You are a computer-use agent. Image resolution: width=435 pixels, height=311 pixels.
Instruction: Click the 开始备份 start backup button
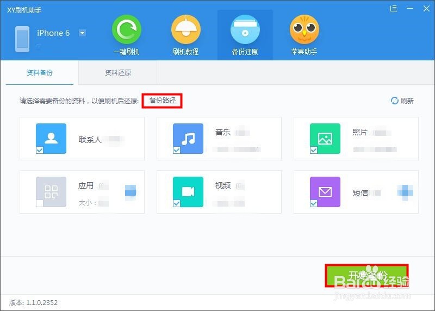(x=366, y=276)
